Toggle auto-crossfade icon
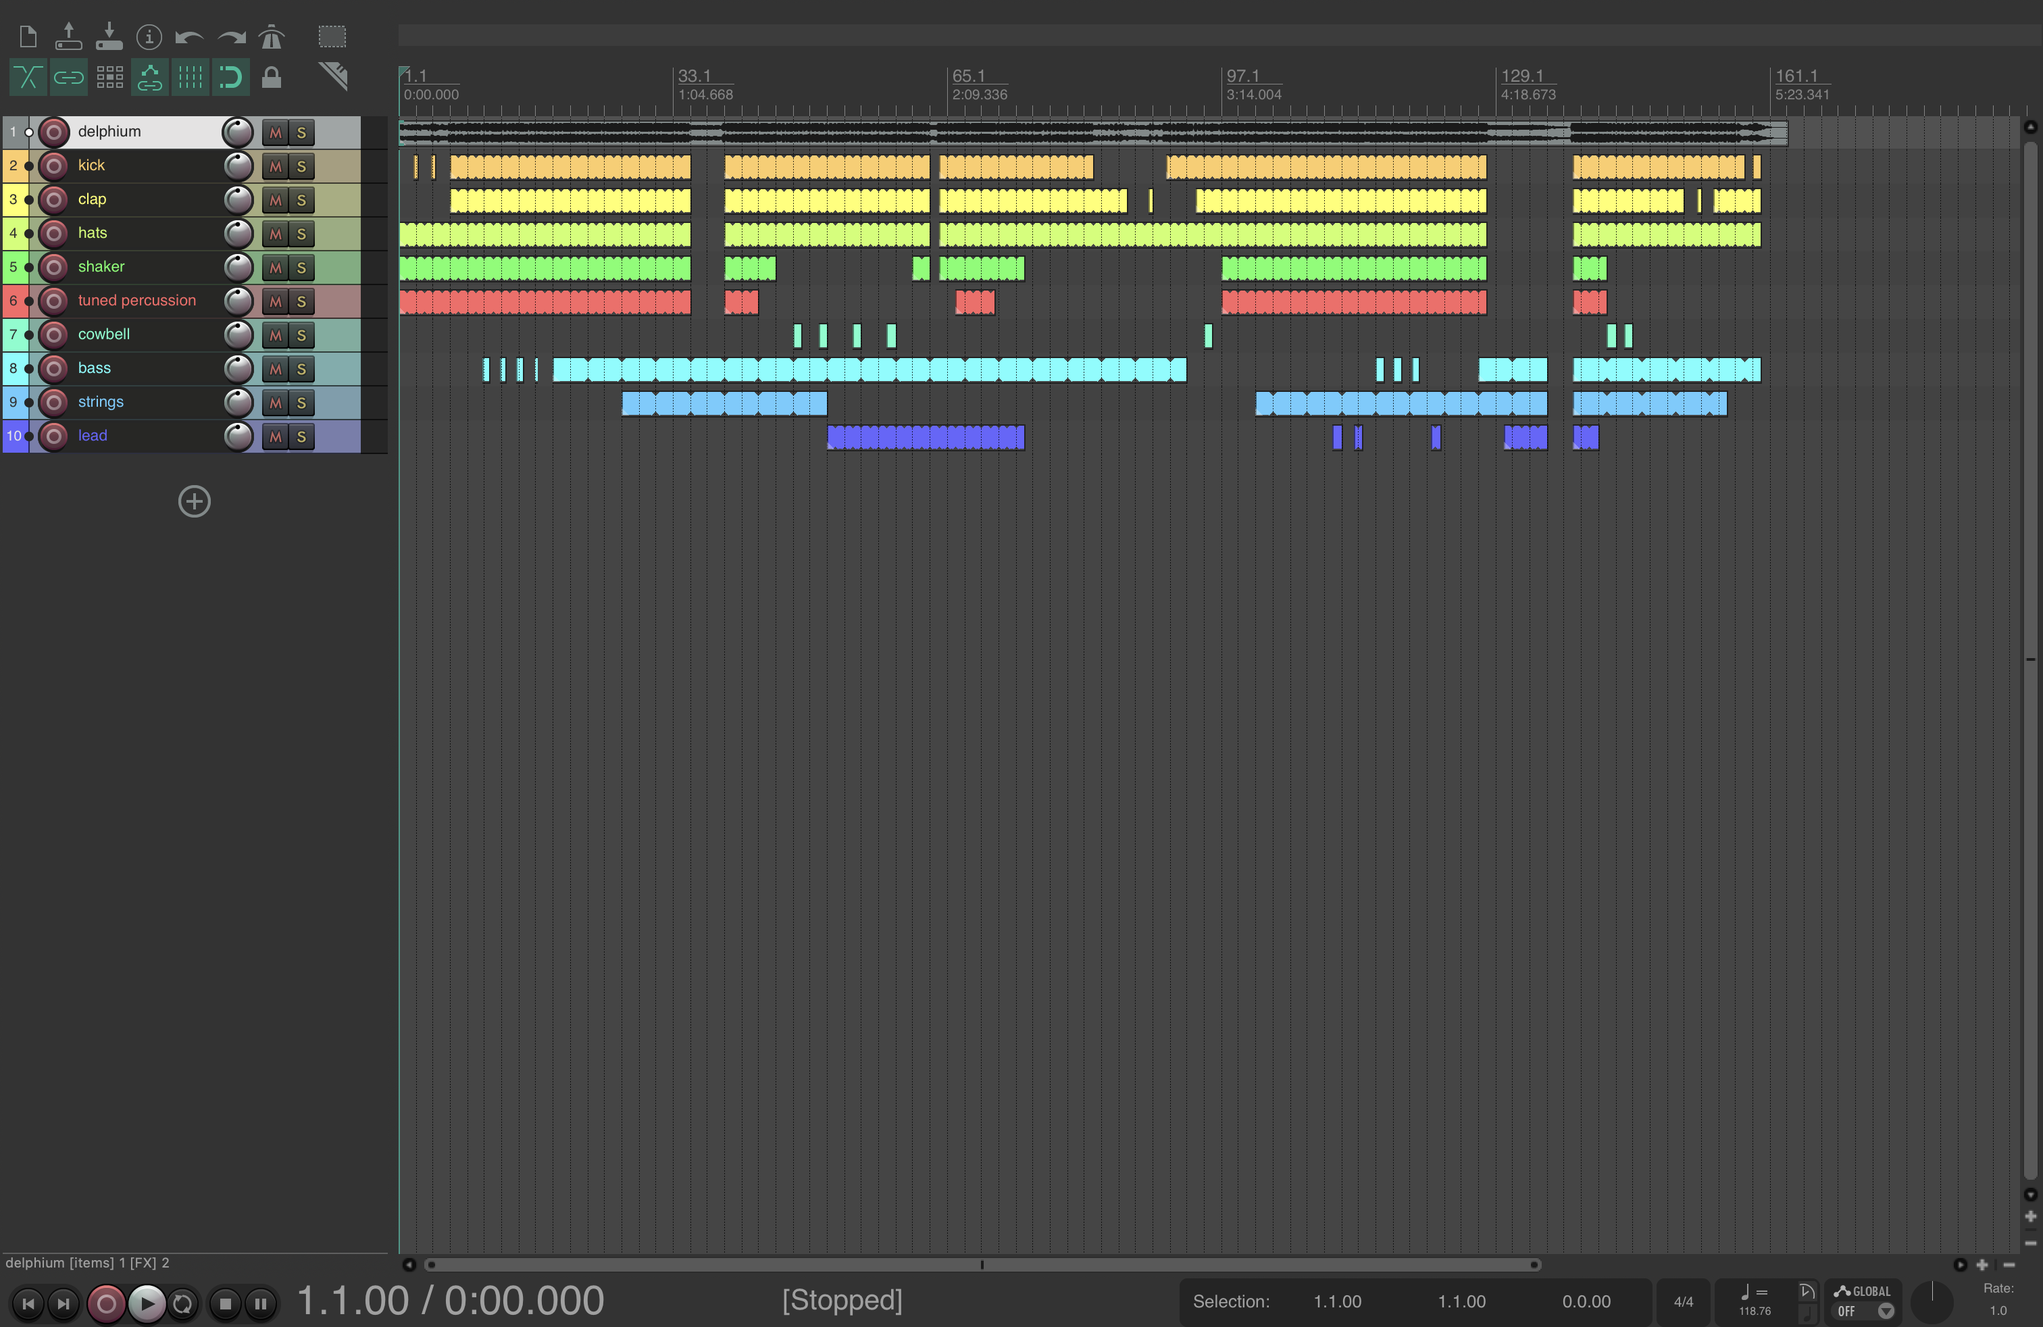2043x1327 pixels. pyautogui.click(x=28, y=78)
